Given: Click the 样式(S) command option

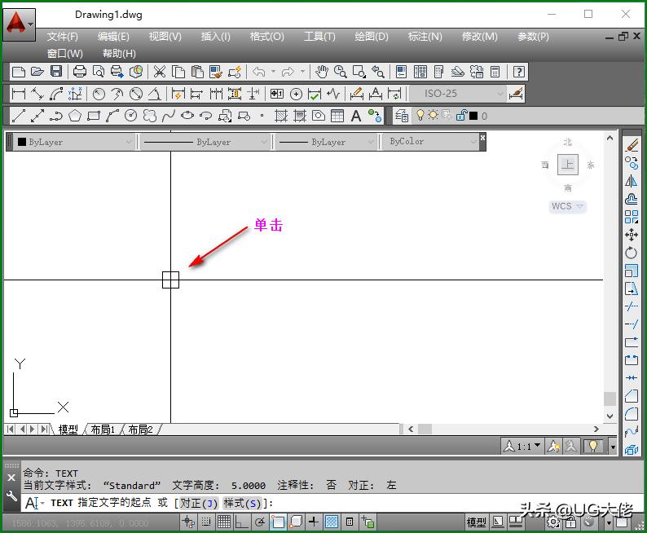Looking at the screenshot, I should pyautogui.click(x=245, y=503).
